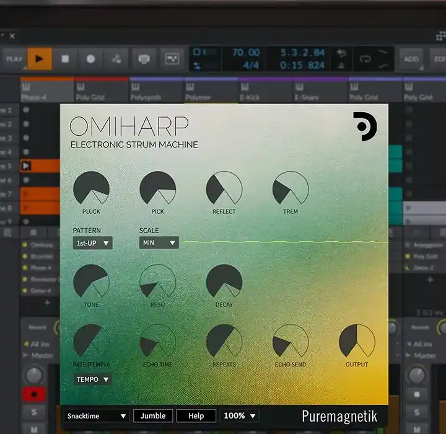The image size is (446, 434).
Task: Toggle the Delay-4 device power dot in left list
Action: pos(25,291)
